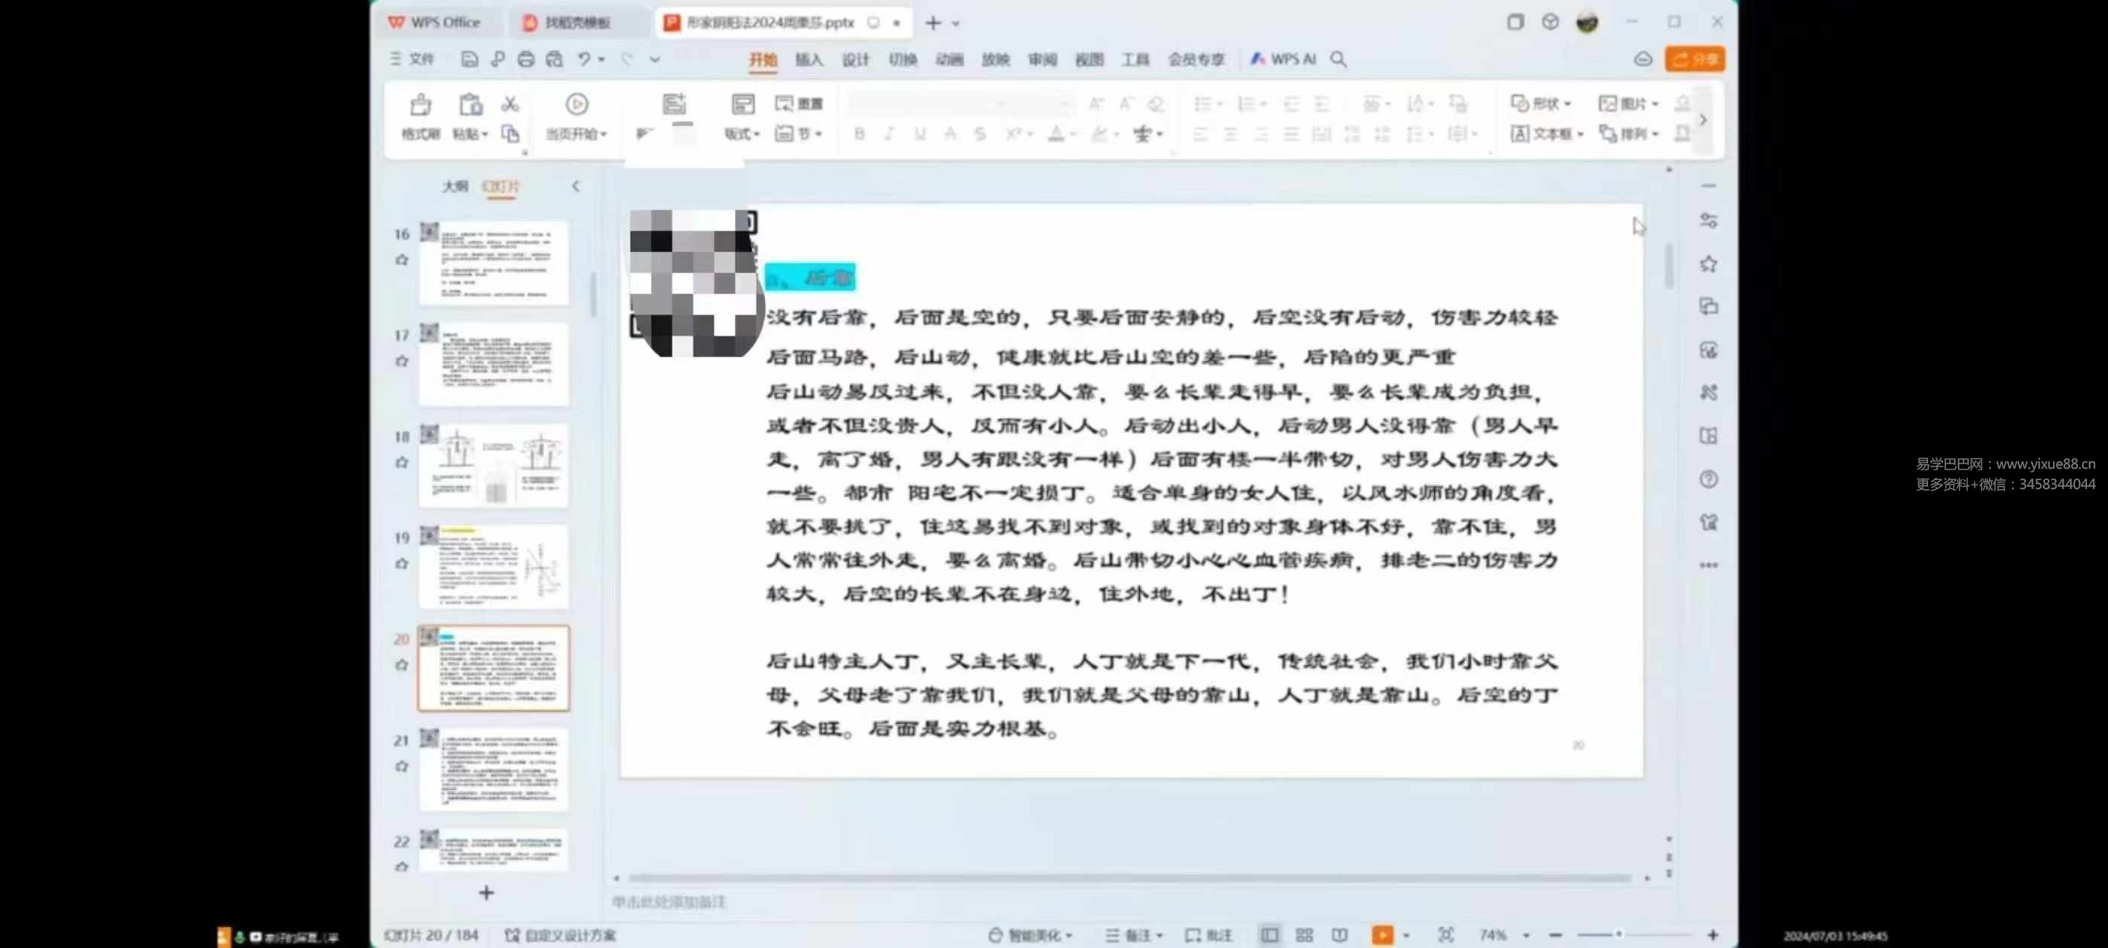Open slide grid view in status bar
The height and width of the screenshot is (948, 2108).
click(x=1305, y=934)
